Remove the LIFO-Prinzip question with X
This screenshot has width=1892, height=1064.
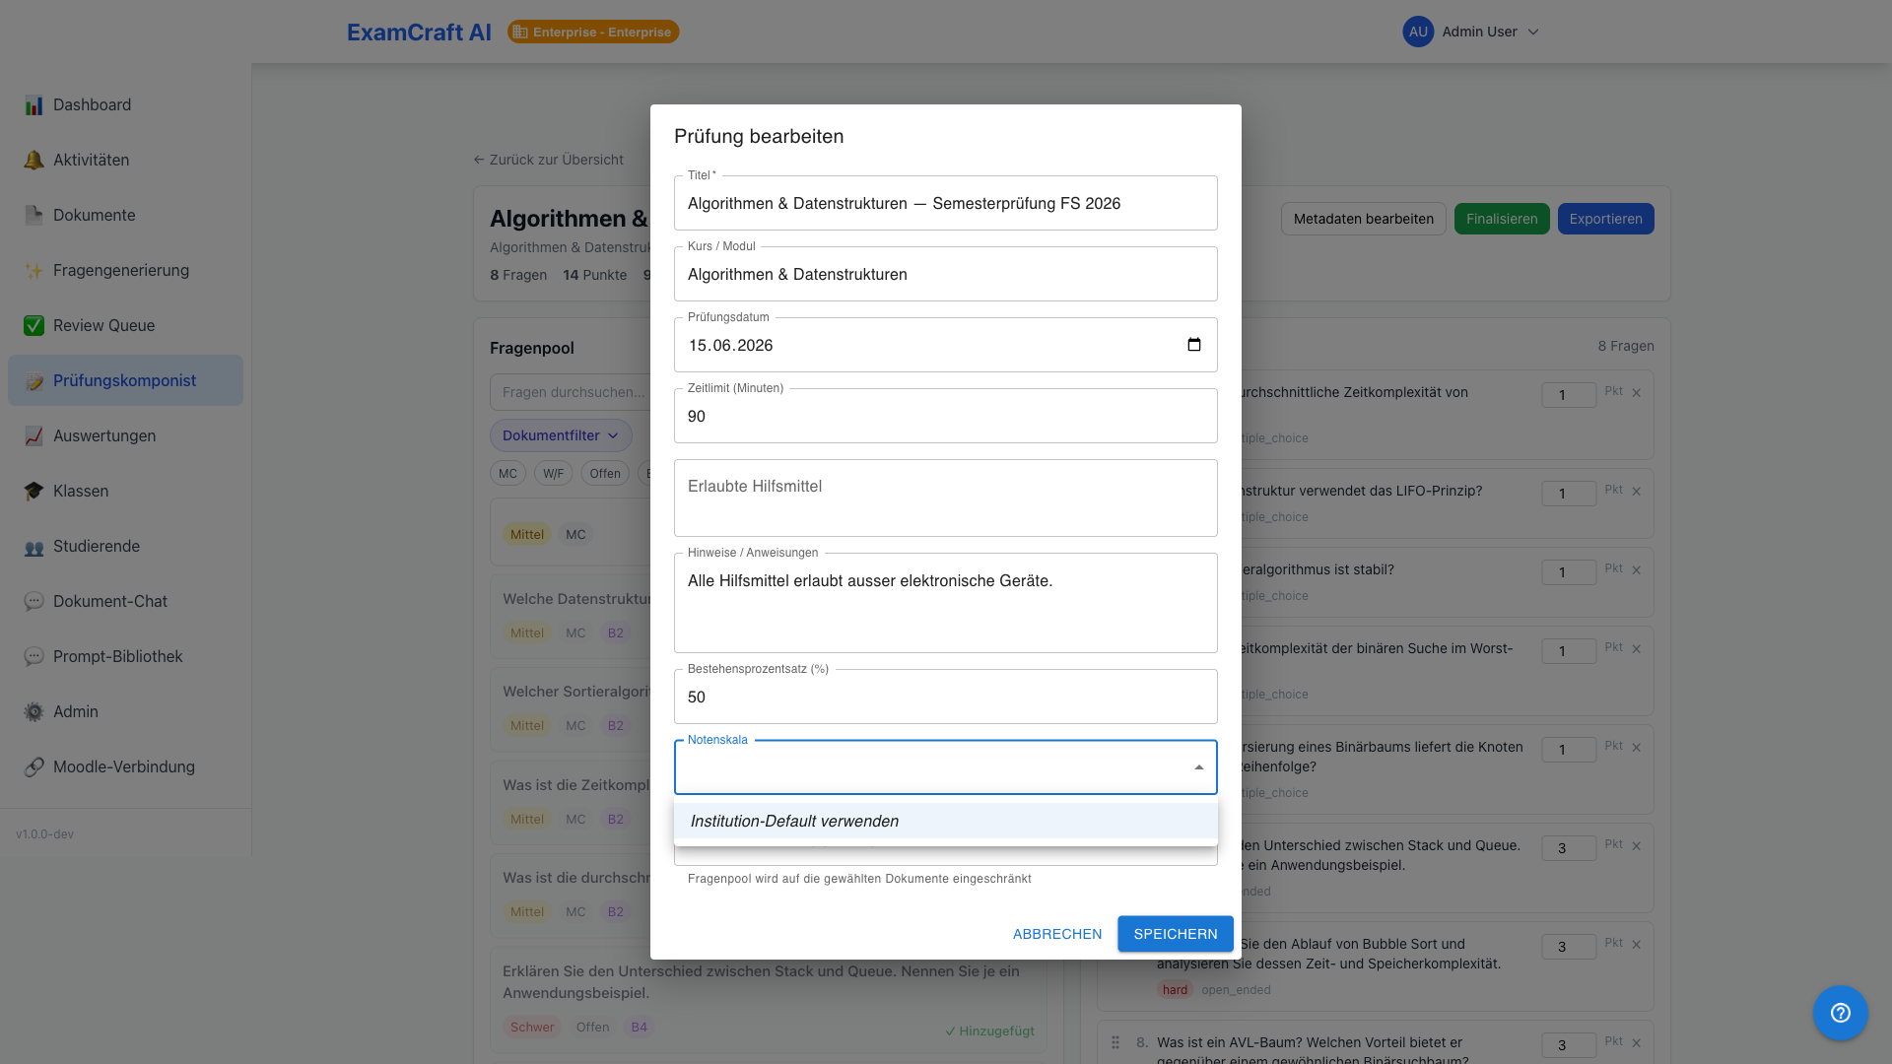pyautogui.click(x=1637, y=492)
